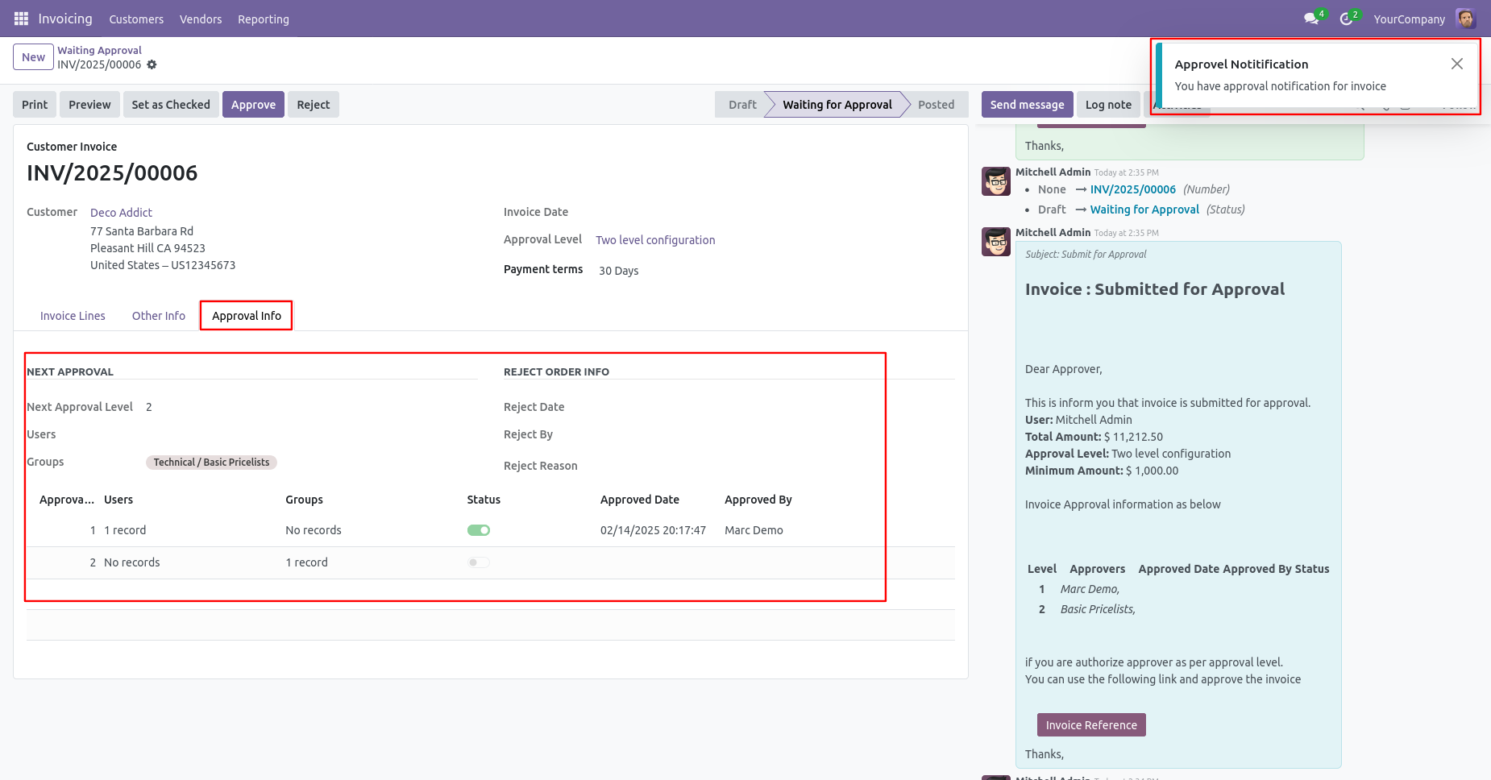Click the Approve button
Screen dimensions: 1491x780
click(253, 105)
